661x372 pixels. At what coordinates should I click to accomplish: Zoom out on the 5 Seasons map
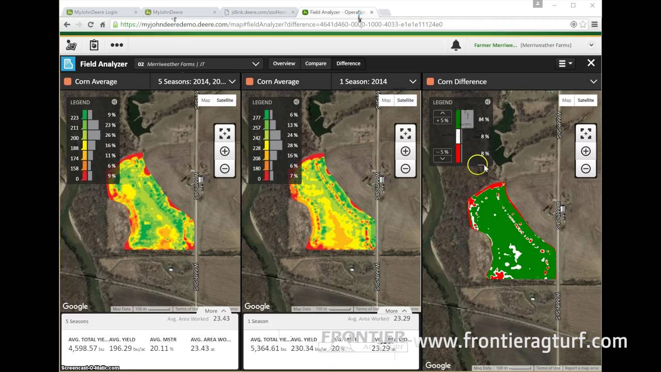(225, 168)
